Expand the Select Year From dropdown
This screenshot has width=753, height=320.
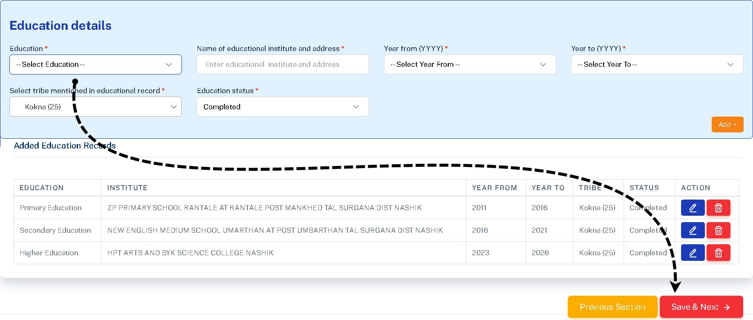pyautogui.click(x=470, y=65)
